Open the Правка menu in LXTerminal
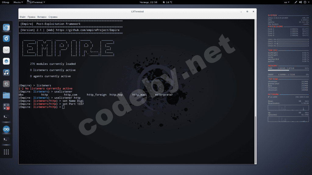 coord(31,17)
